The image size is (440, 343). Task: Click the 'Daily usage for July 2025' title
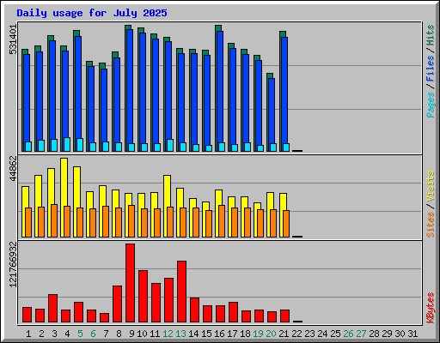coord(92,13)
